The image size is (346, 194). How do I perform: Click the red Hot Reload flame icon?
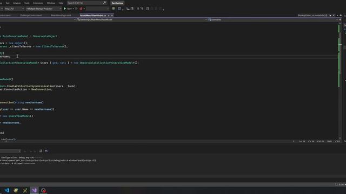tap(81, 9)
